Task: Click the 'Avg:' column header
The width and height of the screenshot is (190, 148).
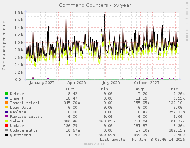Action: [140, 89]
